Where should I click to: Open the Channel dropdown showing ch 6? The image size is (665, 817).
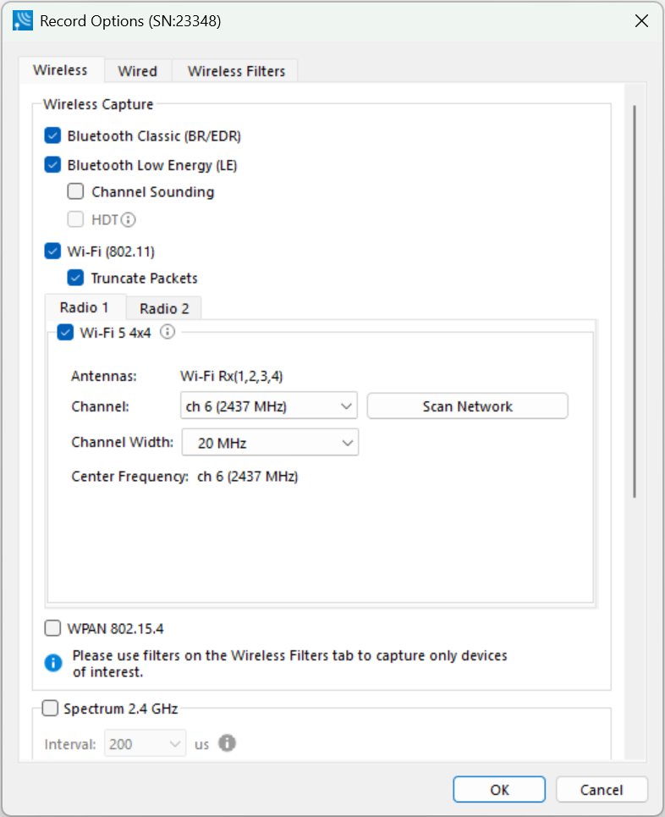[x=269, y=406]
